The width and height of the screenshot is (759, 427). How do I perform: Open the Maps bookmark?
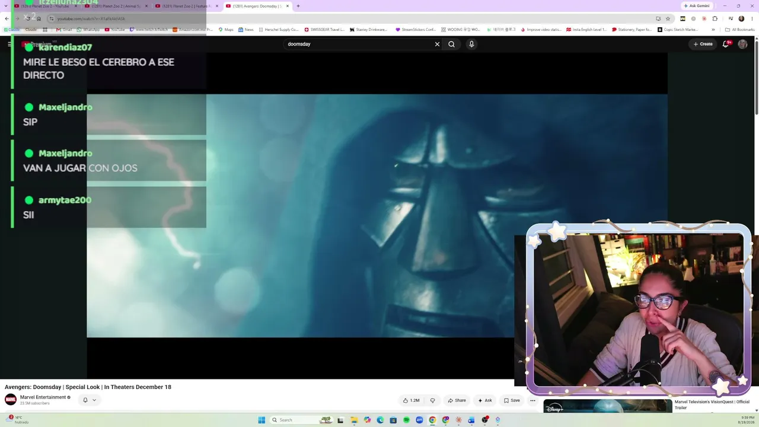point(226,30)
